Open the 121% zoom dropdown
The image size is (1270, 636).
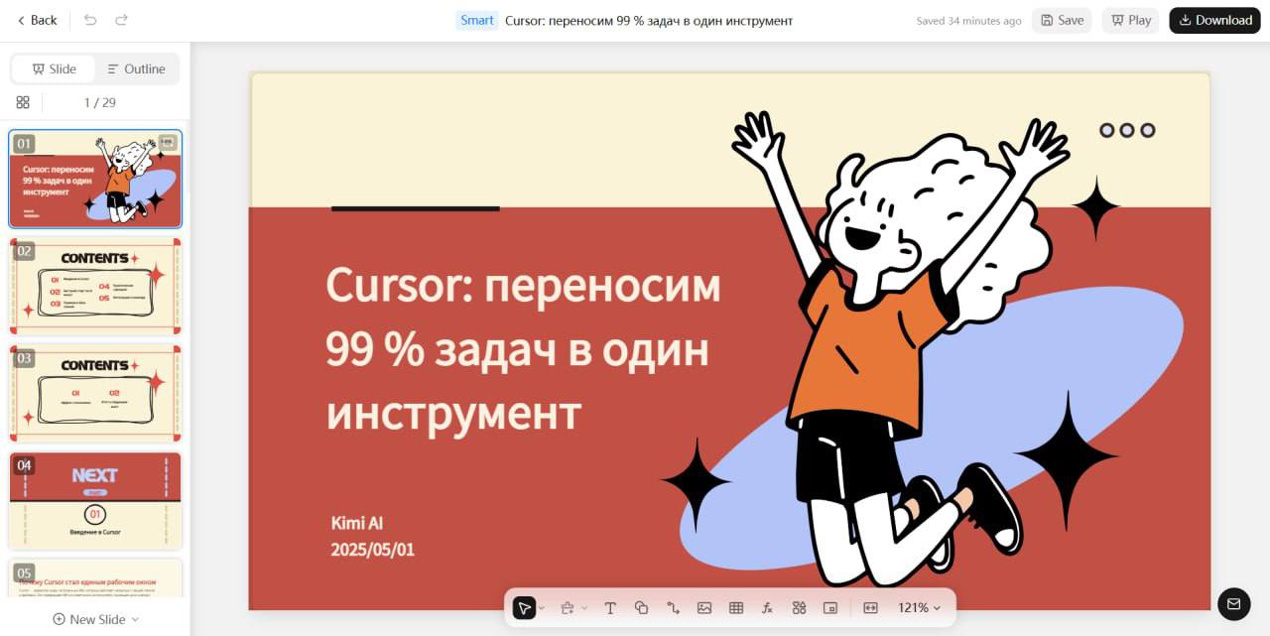pos(919,607)
